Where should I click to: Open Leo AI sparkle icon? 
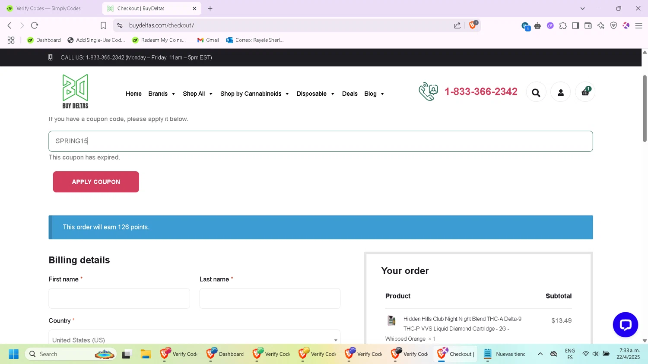point(601,25)
